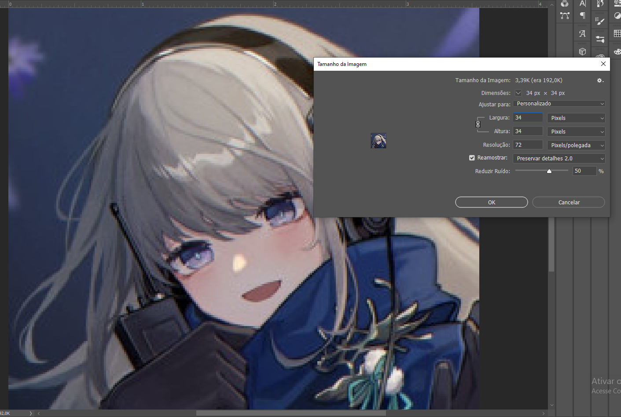Screen dimensions: 621x417
Task: Open the Pixels/polegada resolution units dropdown
Action: click(x=576, y=145)
